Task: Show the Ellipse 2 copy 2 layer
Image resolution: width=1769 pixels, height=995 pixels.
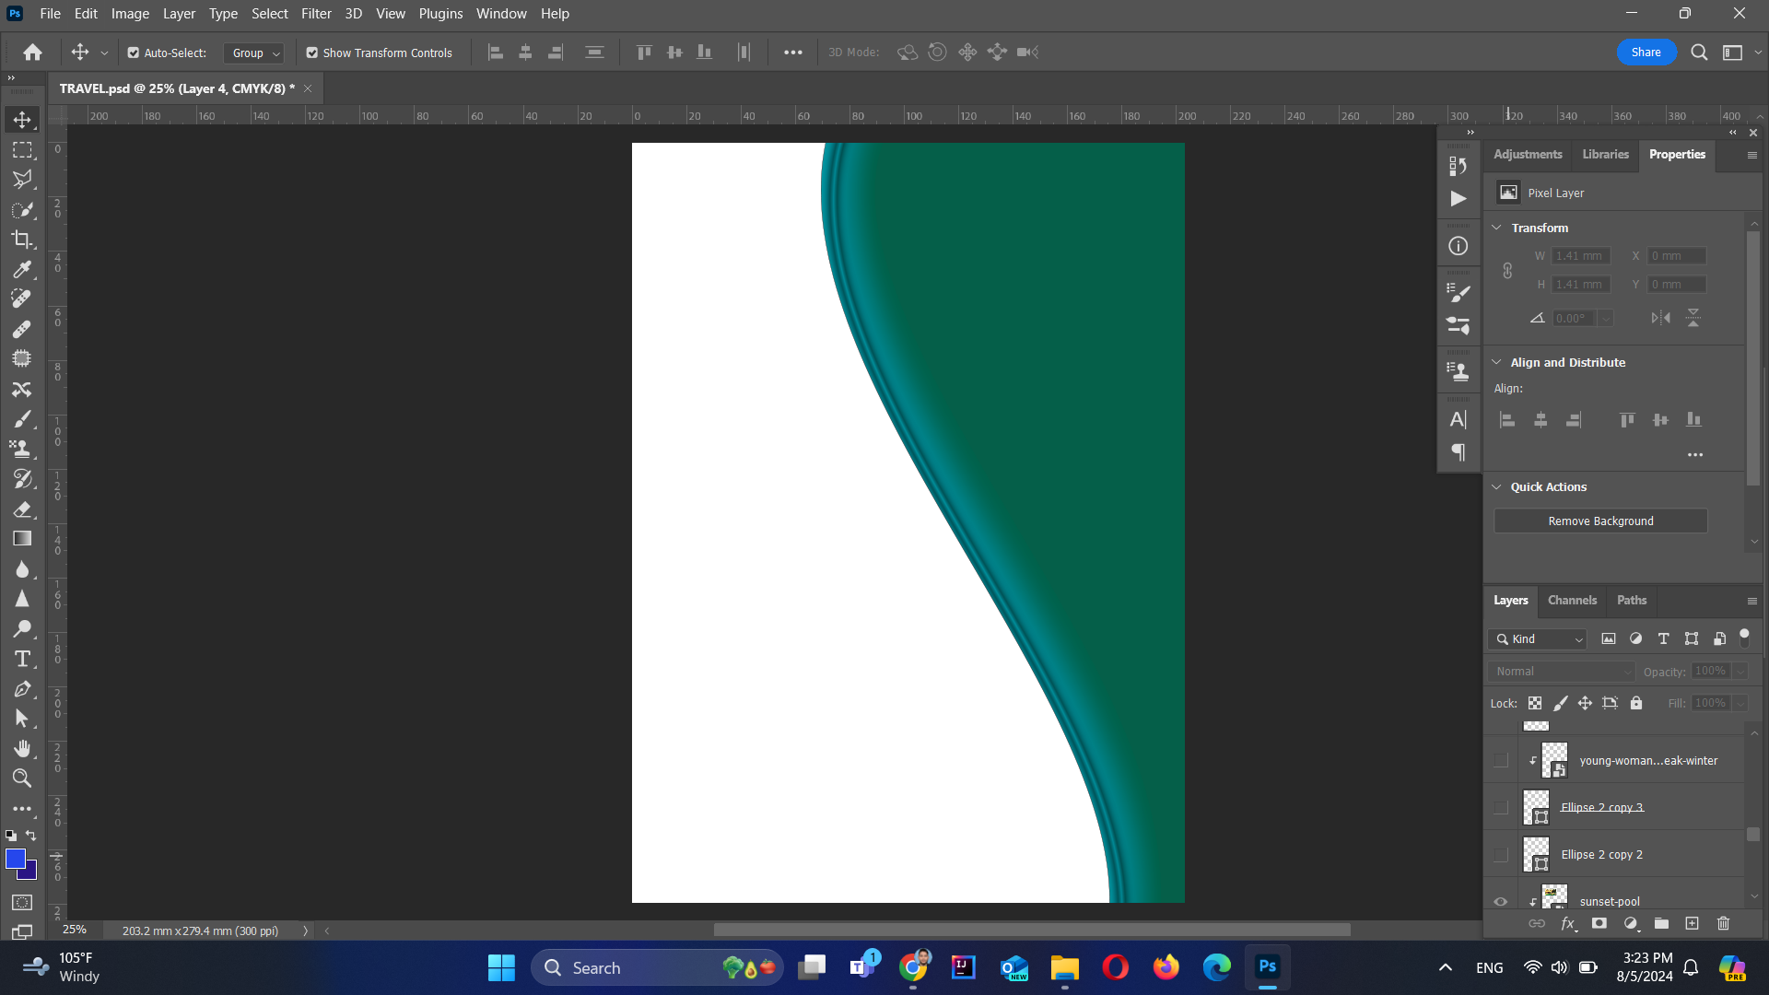Action: click(1501, 855)
